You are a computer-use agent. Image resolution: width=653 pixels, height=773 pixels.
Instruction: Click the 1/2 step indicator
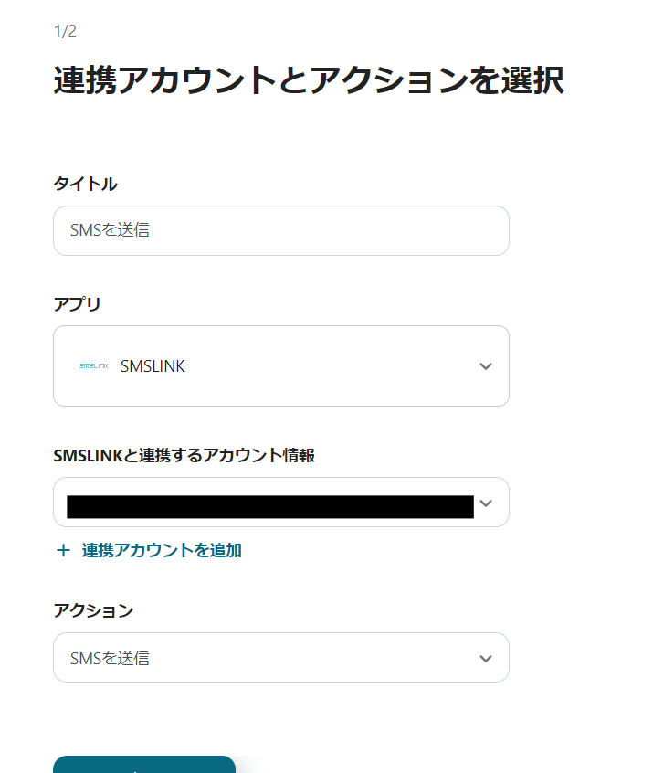click(65, 32)
